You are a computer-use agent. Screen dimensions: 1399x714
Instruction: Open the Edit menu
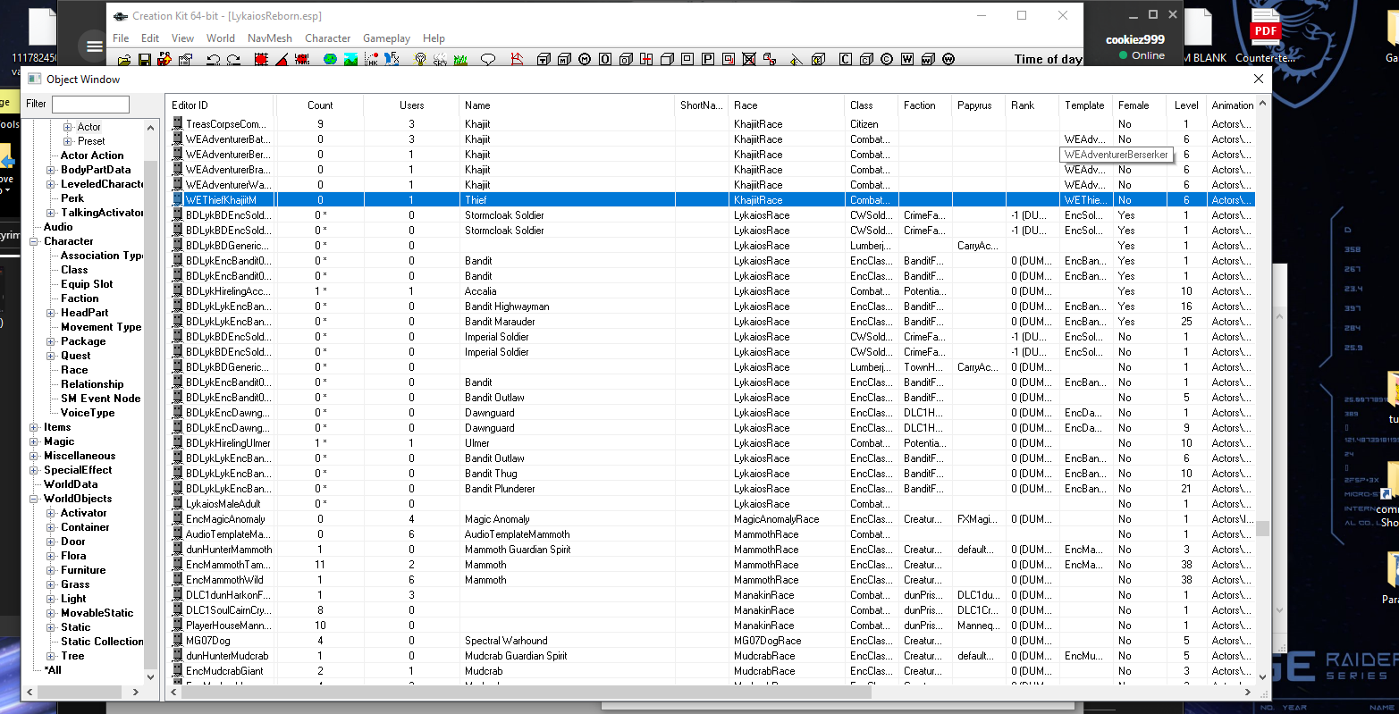(150, 38)
